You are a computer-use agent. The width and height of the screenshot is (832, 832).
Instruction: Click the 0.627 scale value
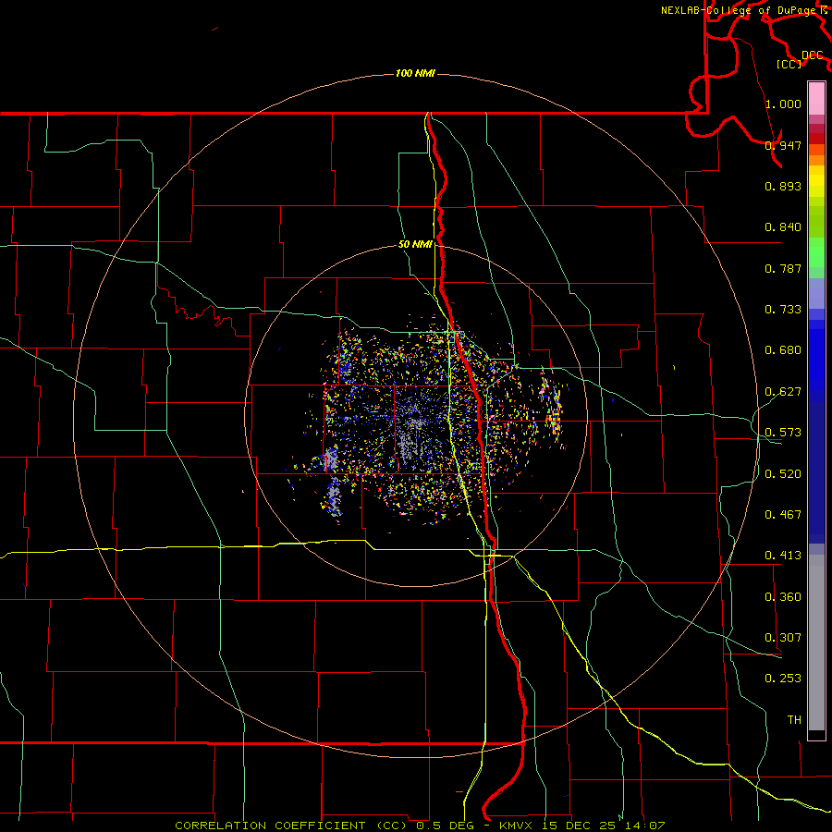783,392
